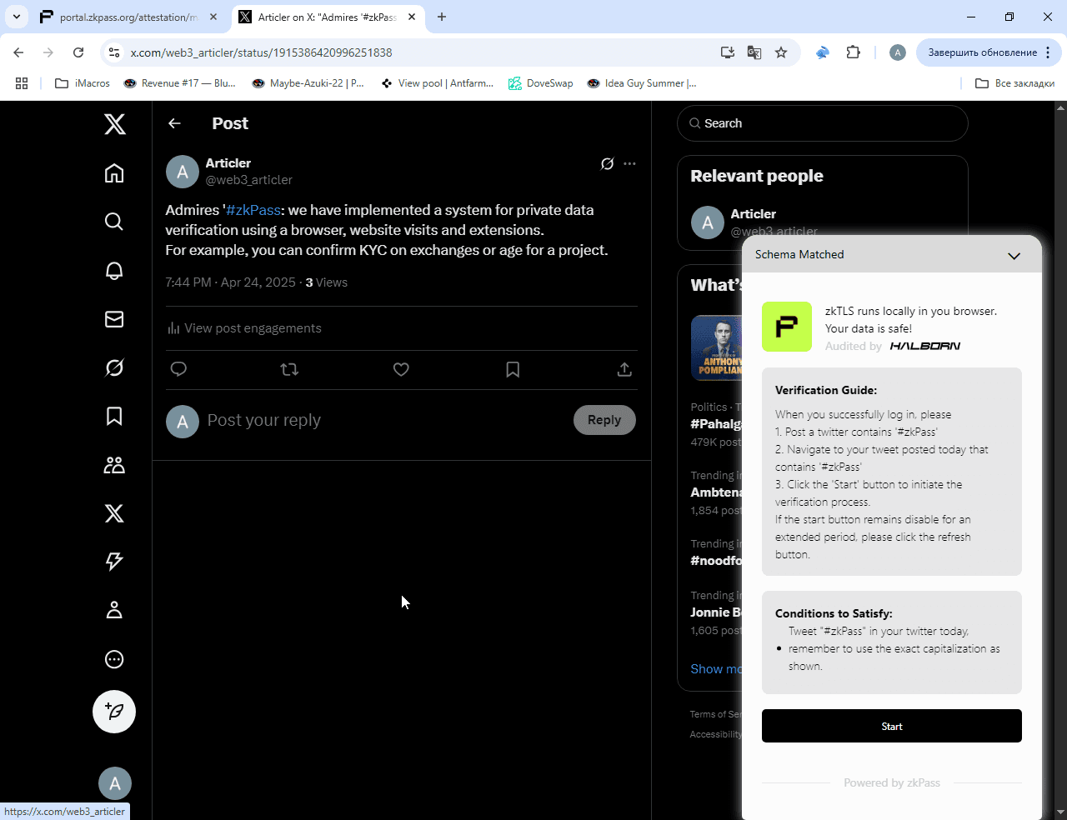Open Chrome three-dot menu
The image size is (1067, 820).
tap(1048, 52)
